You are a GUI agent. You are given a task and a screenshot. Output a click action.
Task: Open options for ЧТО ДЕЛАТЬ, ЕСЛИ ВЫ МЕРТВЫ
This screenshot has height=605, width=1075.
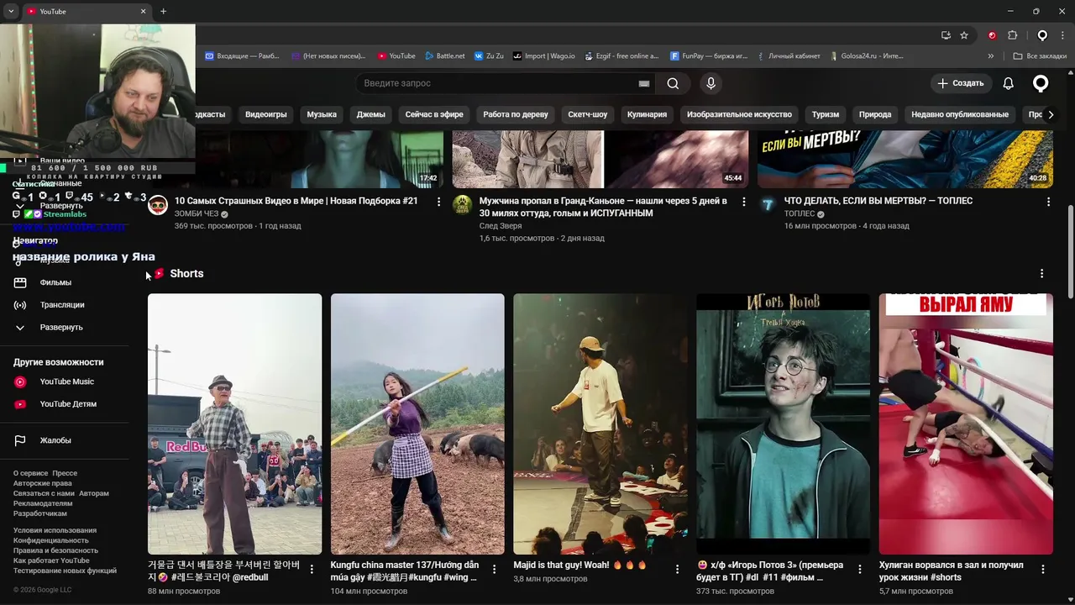pos(1048,202)
